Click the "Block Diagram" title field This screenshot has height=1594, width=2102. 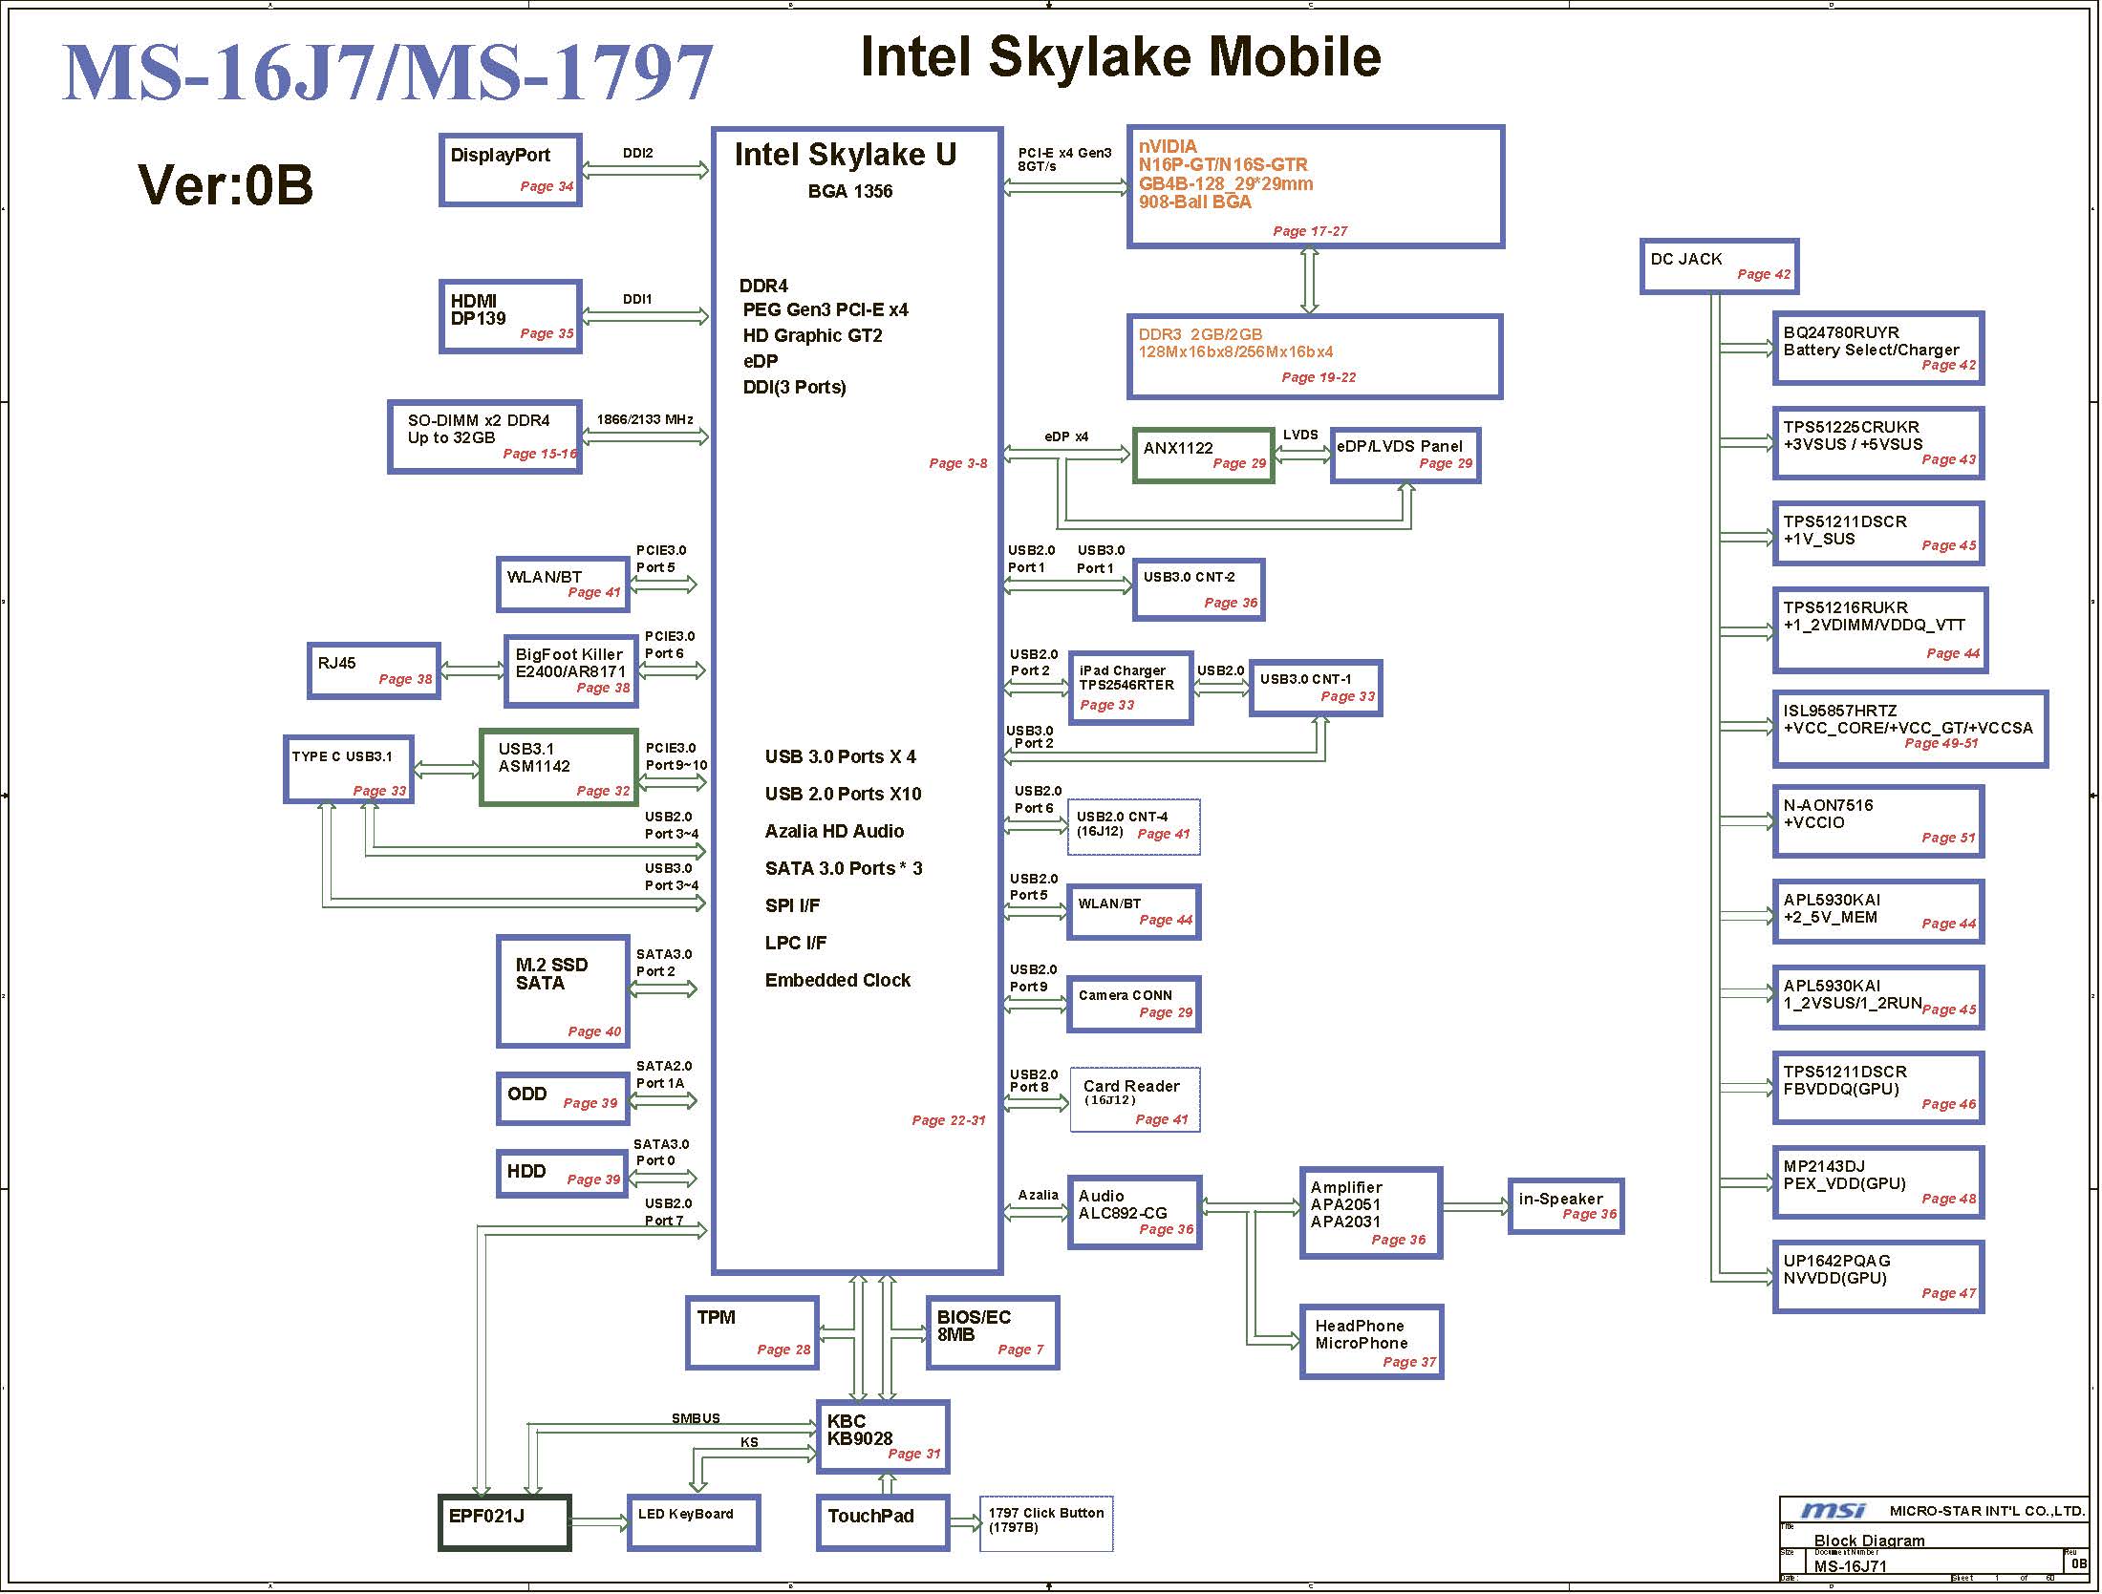1870,1541
